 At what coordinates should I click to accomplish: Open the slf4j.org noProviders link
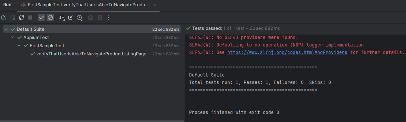[287, 52]
